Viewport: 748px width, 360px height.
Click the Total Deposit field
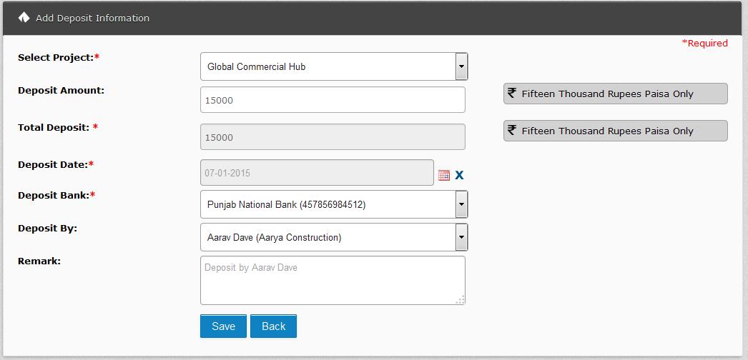tap(333, 137)
